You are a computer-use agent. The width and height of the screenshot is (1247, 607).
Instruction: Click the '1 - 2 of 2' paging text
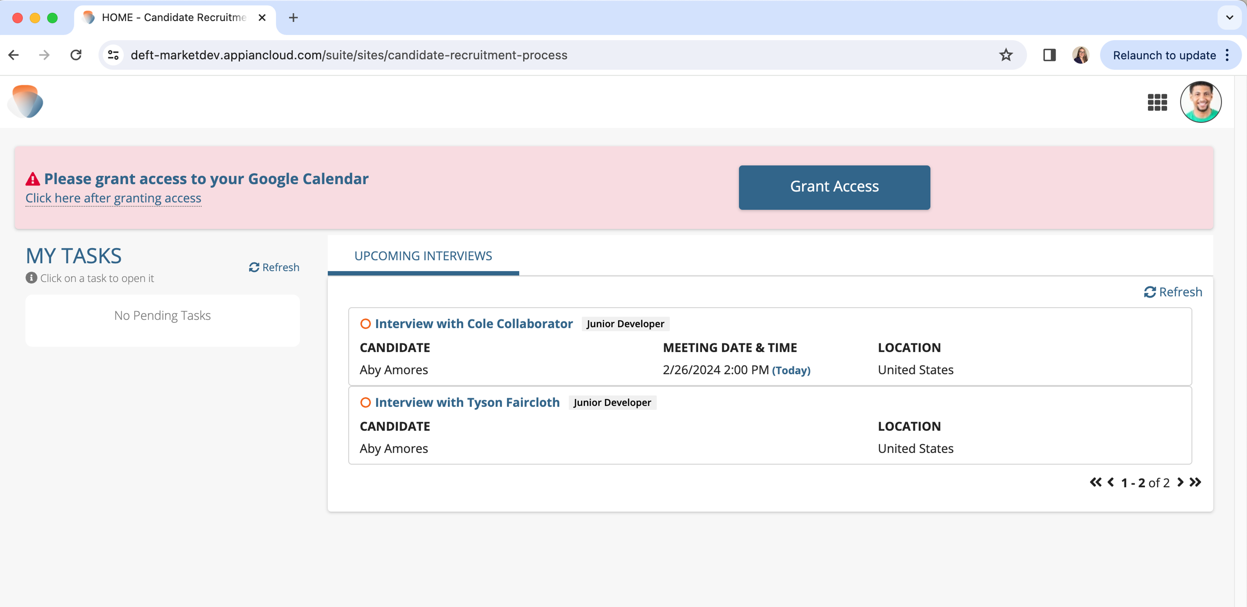(x=1145, y=483)
